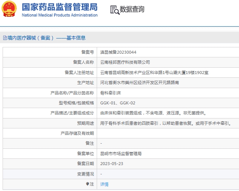Click National Medical Products Administration text
This screenshot has height=191, width=239.
pos(60,15)
